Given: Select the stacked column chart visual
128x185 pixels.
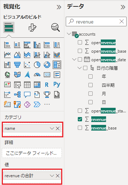Looking at the screenshot, I should click(x=17, y=45).
